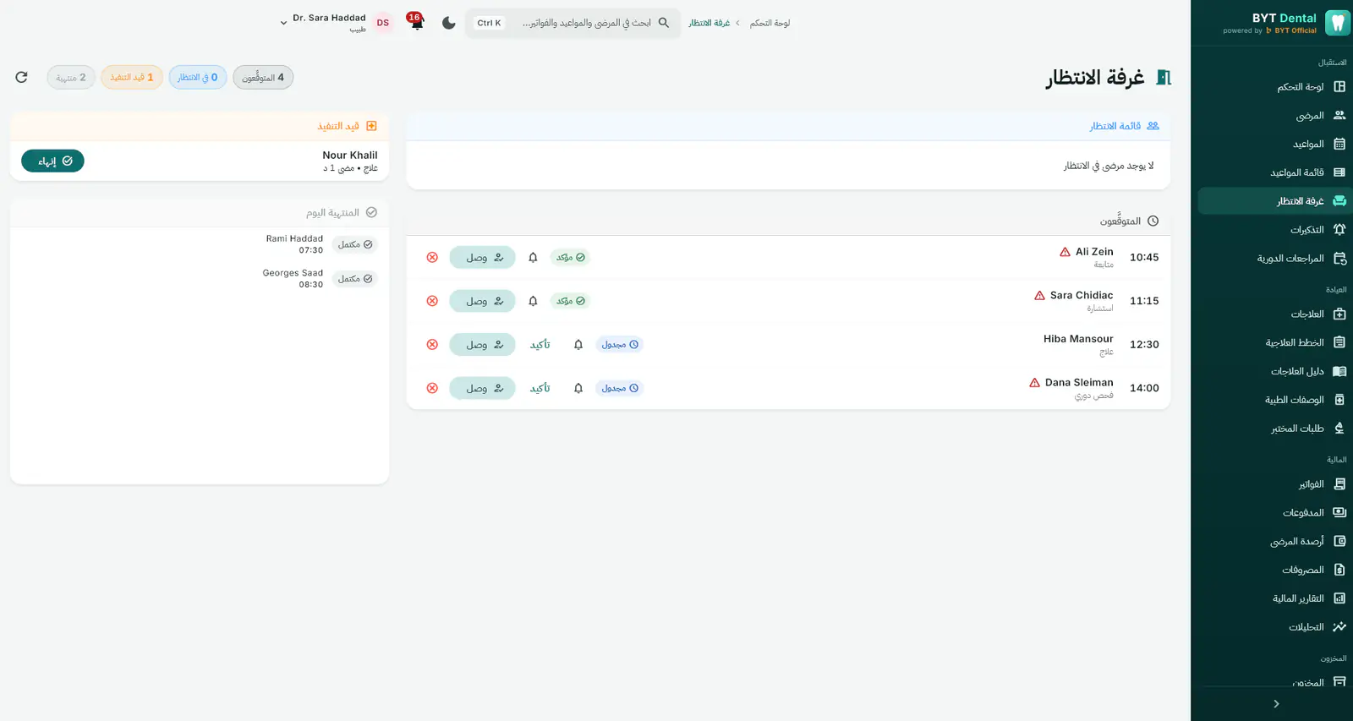Send reminder bell for Dana Sleiman
The image size is (1353, 721).
pyautogui.click(x=578, y=388)
